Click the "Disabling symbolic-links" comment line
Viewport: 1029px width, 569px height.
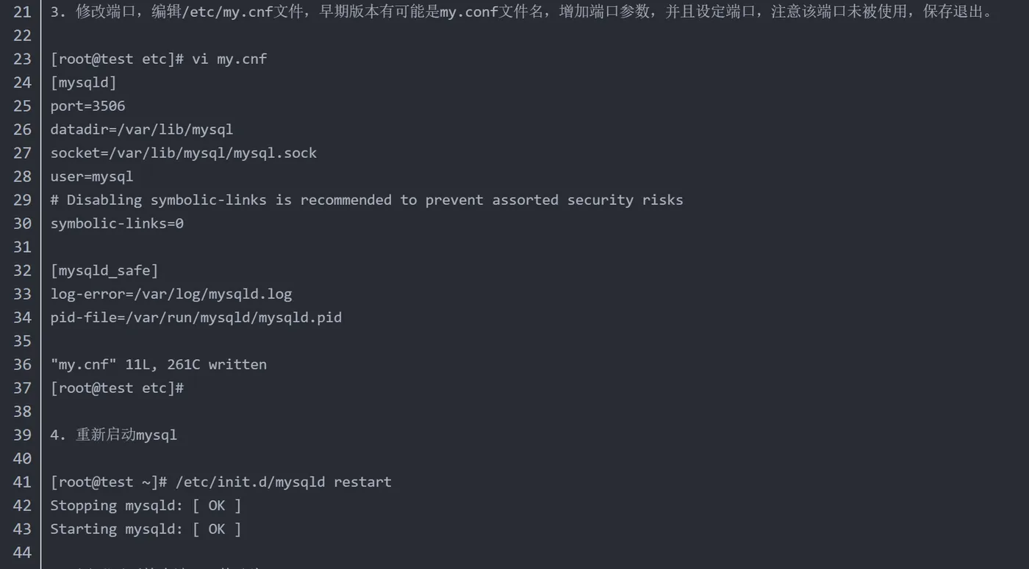[x=366, y=200]
